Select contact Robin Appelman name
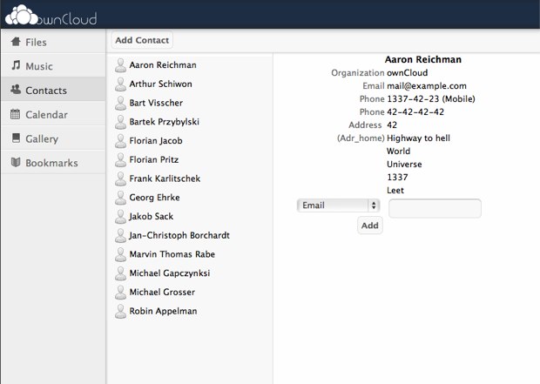540x384 pixels. point(163,312)
